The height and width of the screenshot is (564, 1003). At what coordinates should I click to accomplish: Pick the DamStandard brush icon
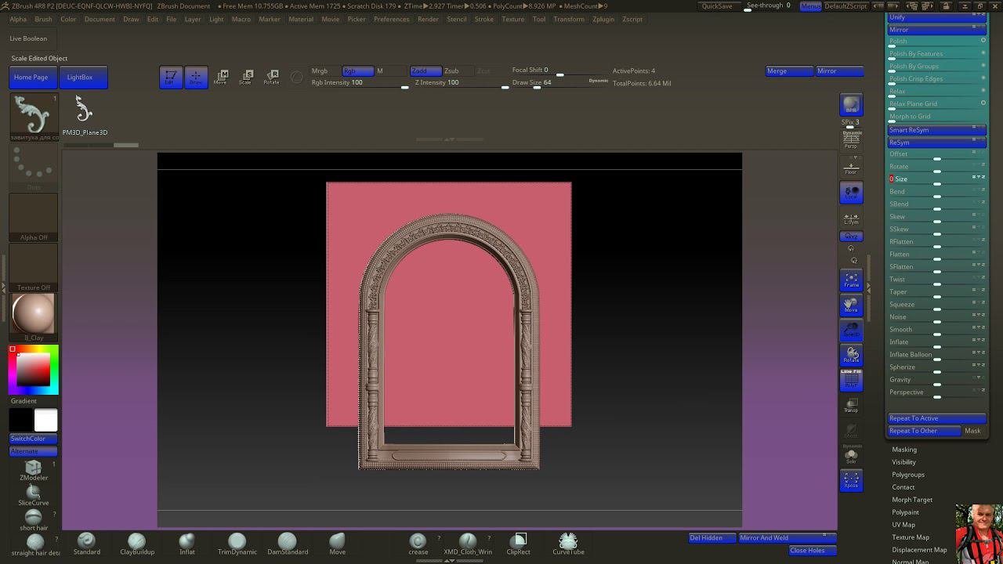288,542
